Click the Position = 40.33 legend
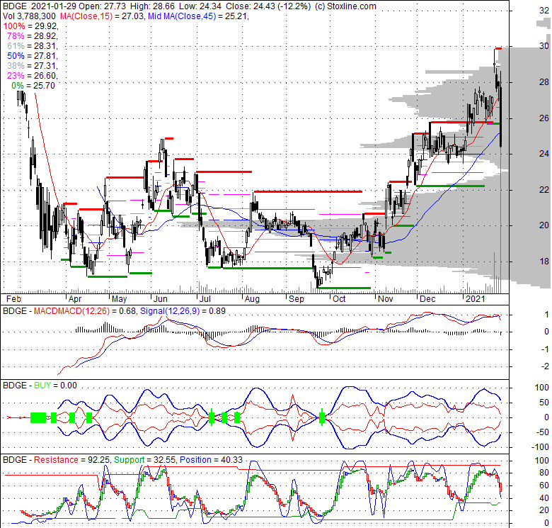Viewport: 552px width, 528px height. coord(211,460)
